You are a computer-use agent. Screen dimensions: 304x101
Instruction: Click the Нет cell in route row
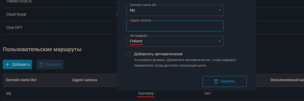(x=207, y=94)
